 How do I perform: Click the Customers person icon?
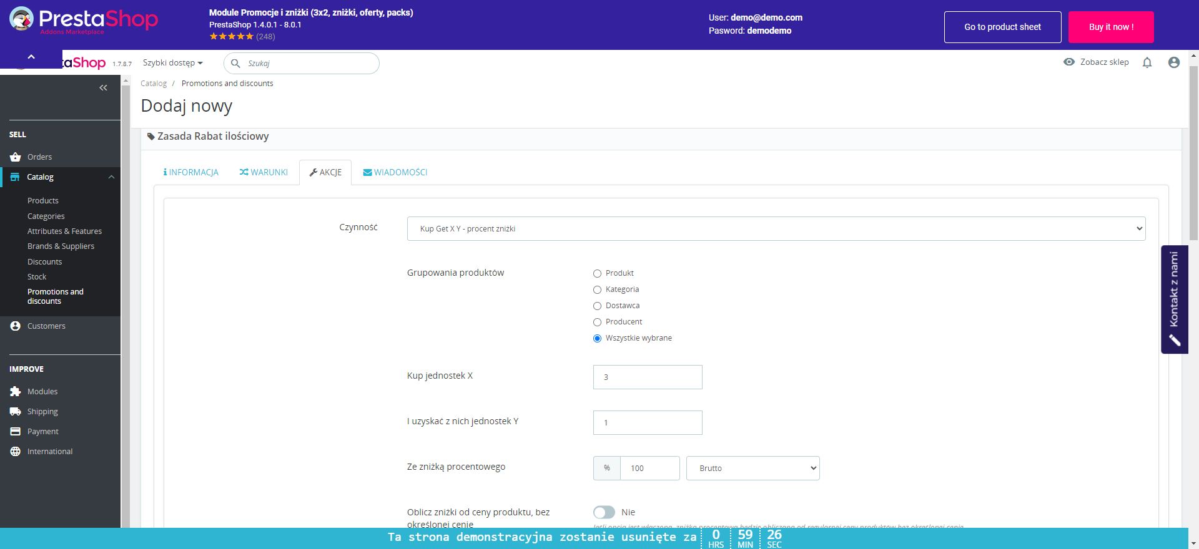pos(16,326)
